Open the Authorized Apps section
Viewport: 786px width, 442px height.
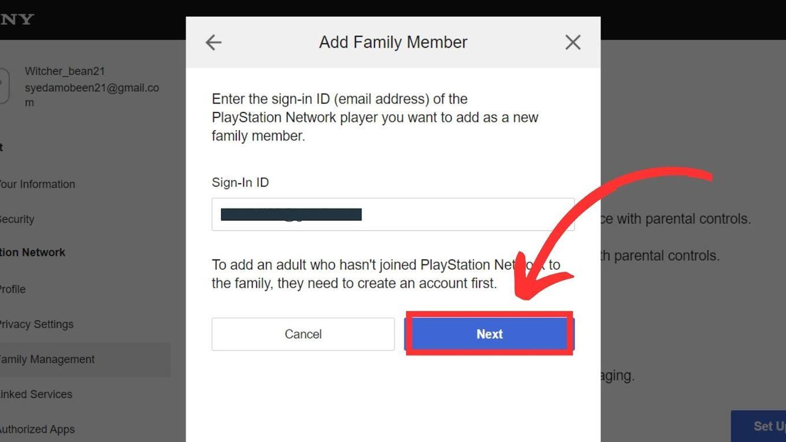coord(37,429)
